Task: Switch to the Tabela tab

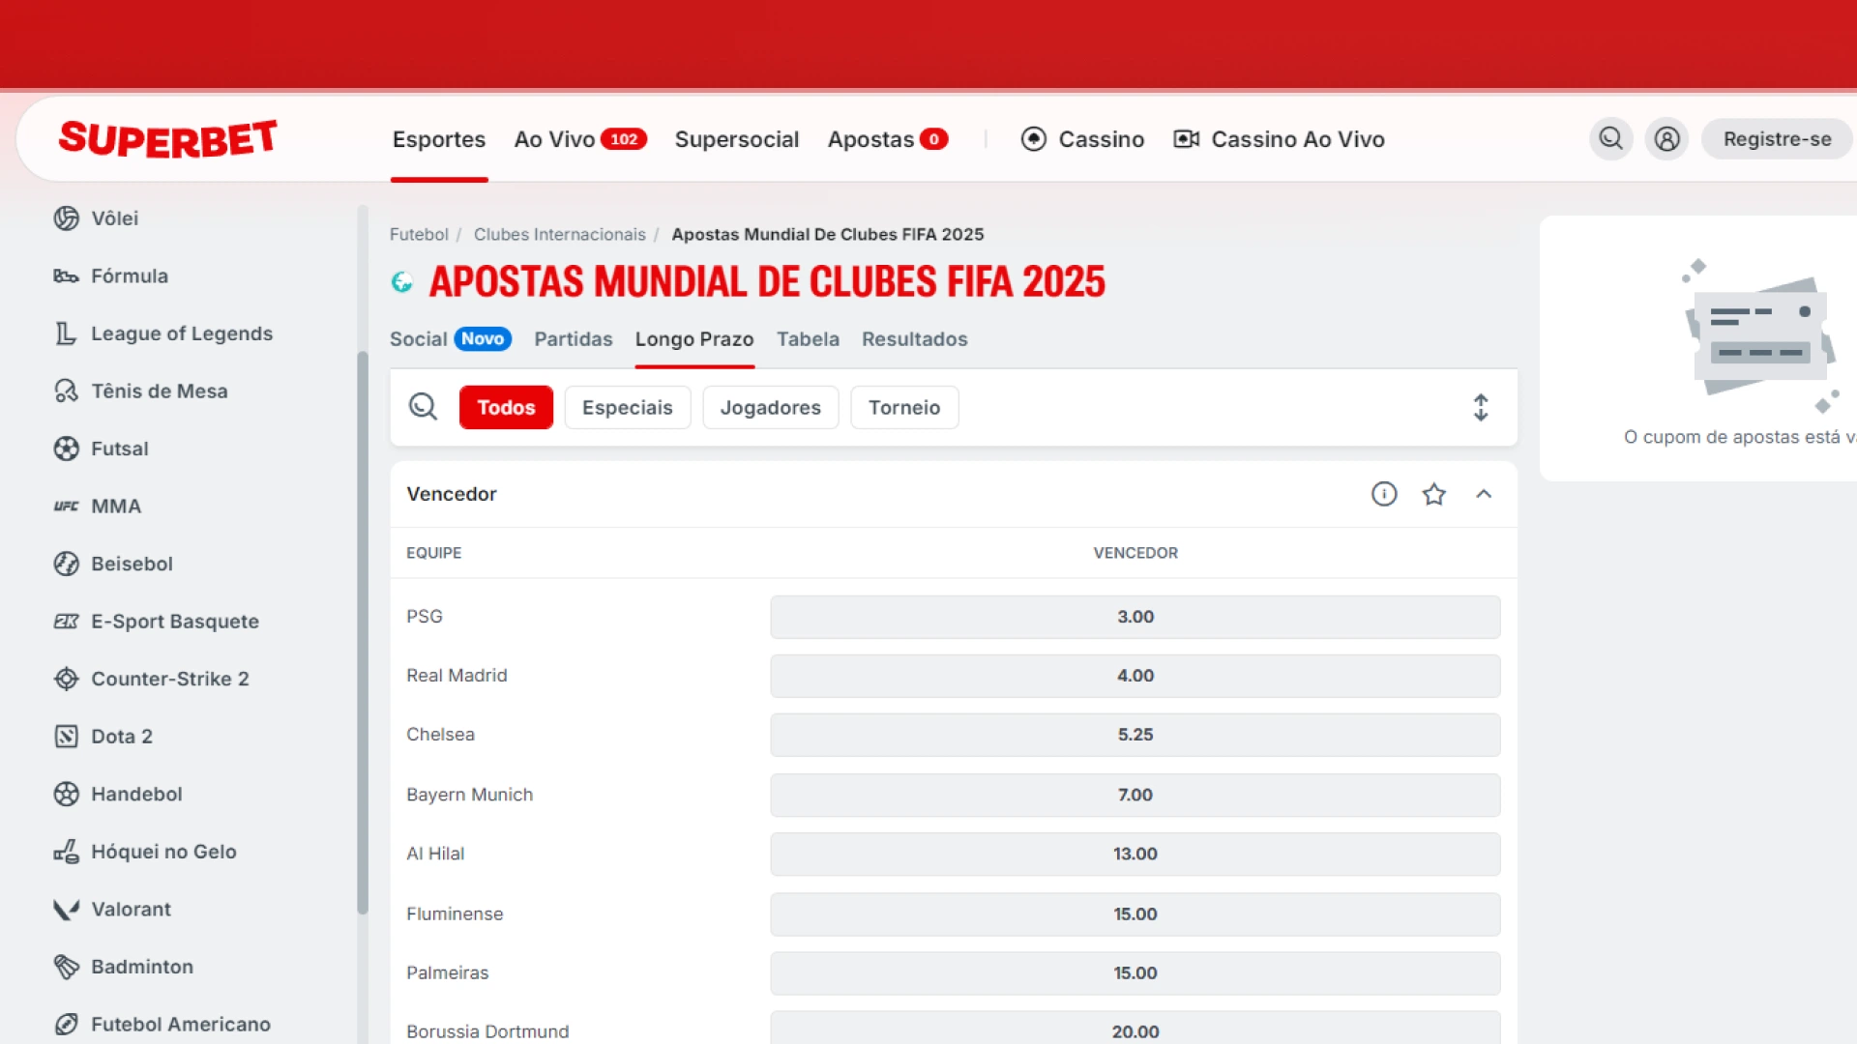Action: click(808, 339)
